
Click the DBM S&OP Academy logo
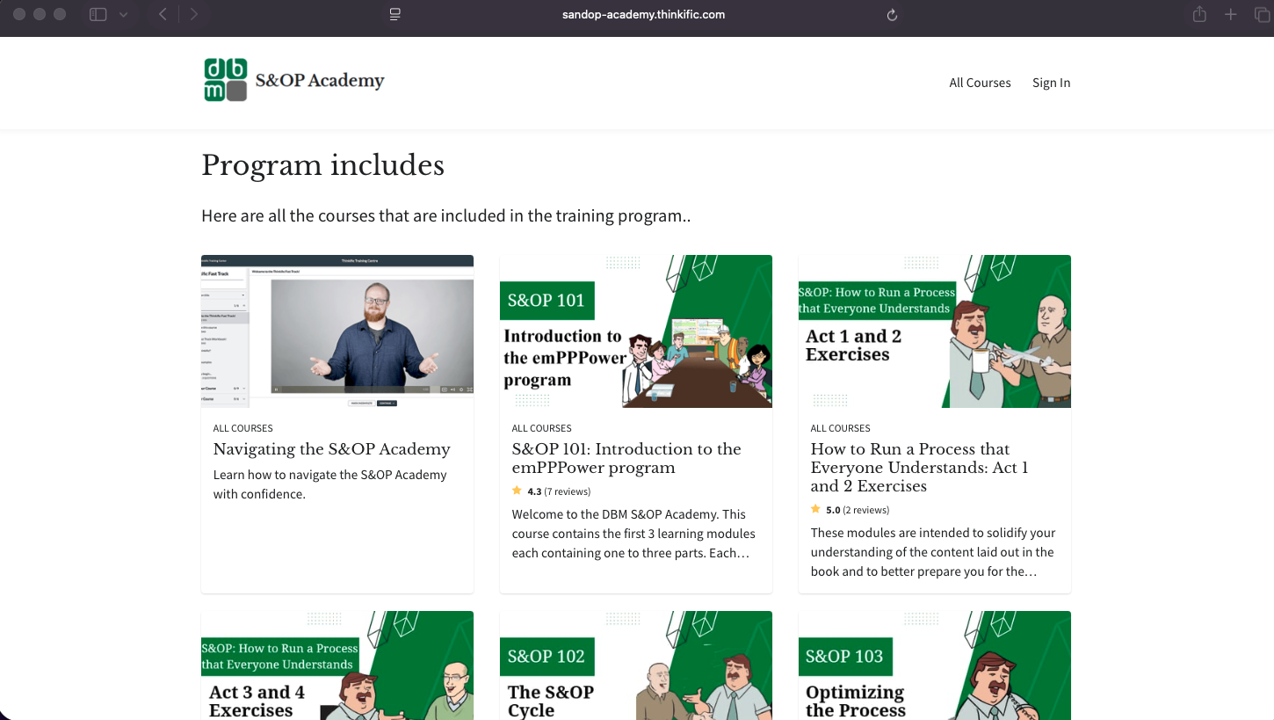(x=293, y=80)
